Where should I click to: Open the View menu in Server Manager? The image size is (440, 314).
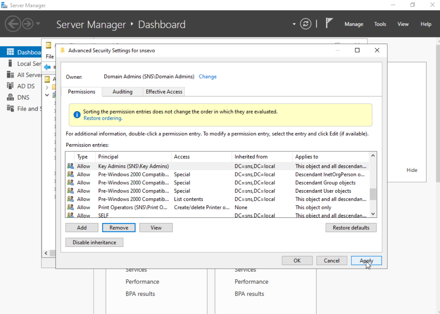(x=403, y=24)
